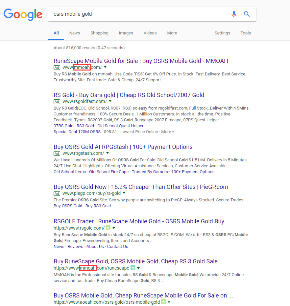
Task: Click the 'Old School Items' sitelink
Action: 70,172
